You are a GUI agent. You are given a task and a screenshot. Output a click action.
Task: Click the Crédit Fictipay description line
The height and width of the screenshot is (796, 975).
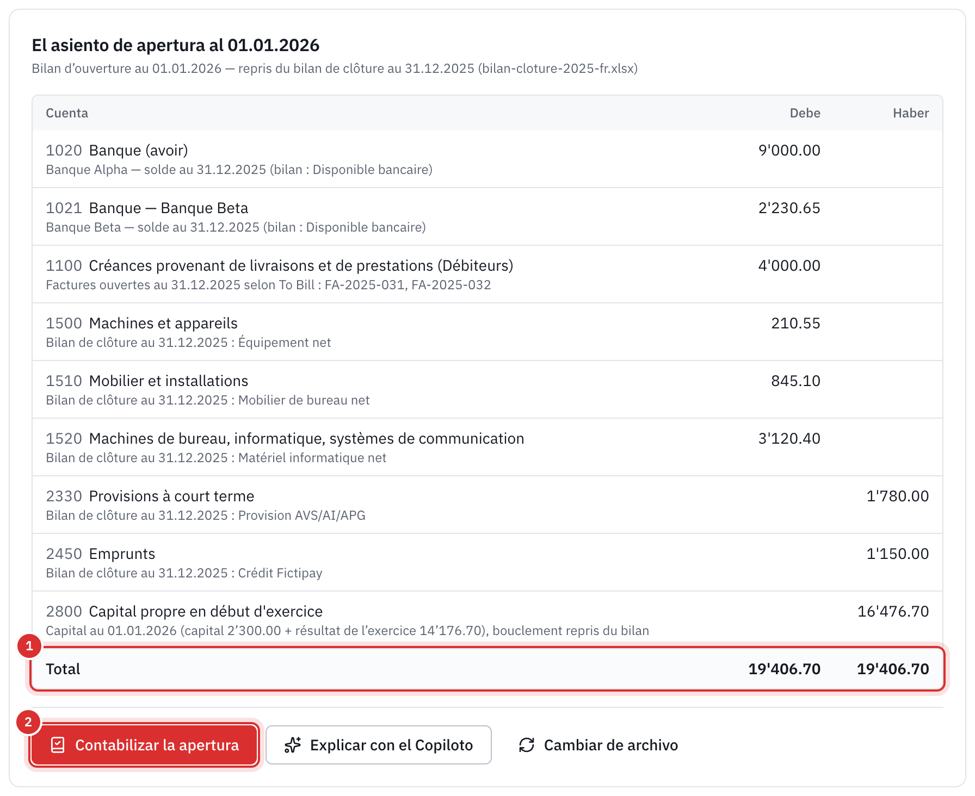(184, 573)
